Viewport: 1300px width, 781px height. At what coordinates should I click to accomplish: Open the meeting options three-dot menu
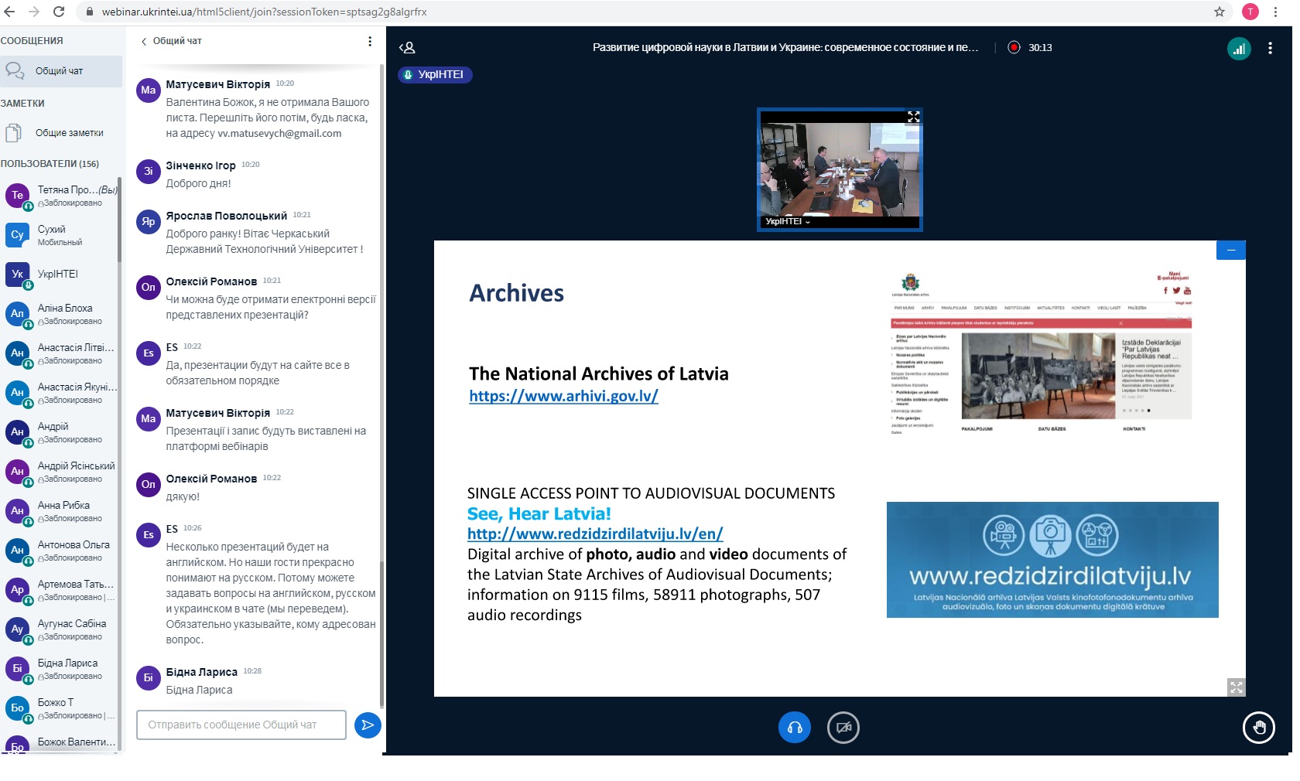[x=1270, y=48]
